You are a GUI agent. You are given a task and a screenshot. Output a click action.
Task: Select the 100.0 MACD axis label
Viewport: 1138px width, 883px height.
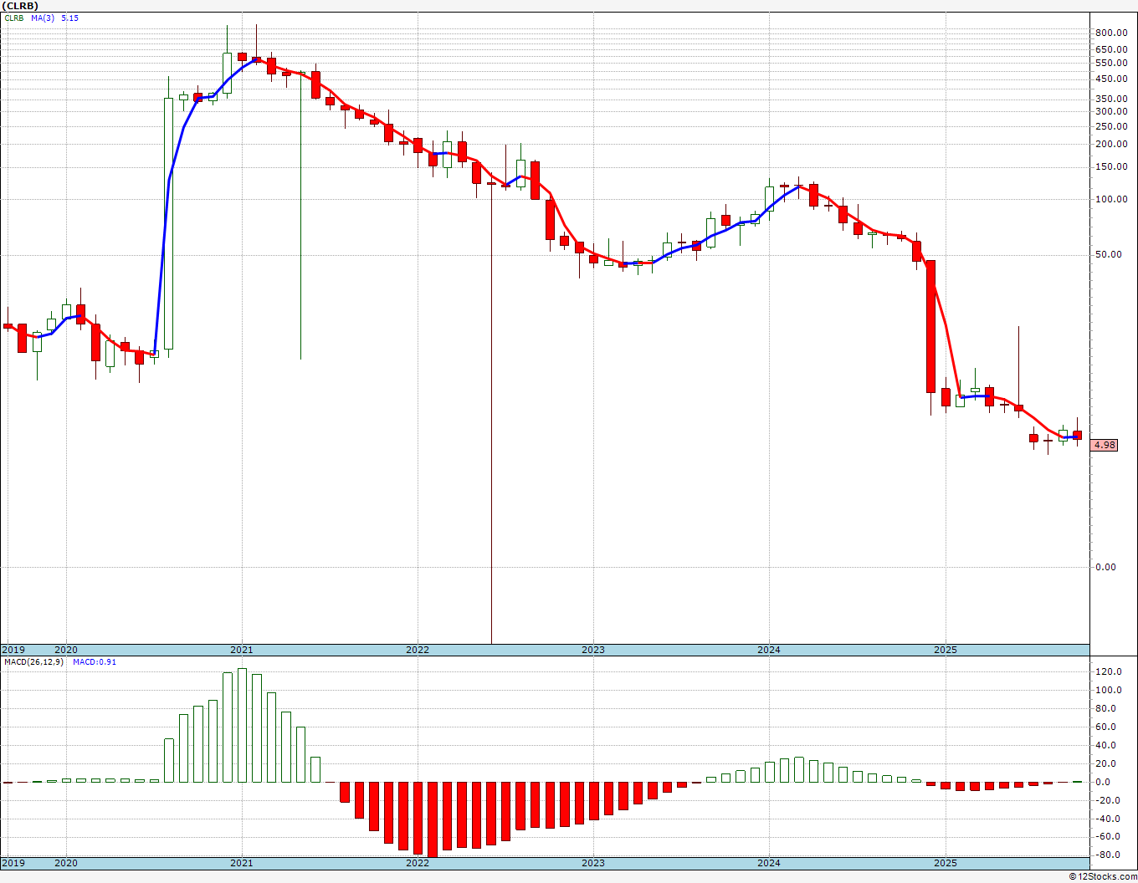click(1110, 691)
